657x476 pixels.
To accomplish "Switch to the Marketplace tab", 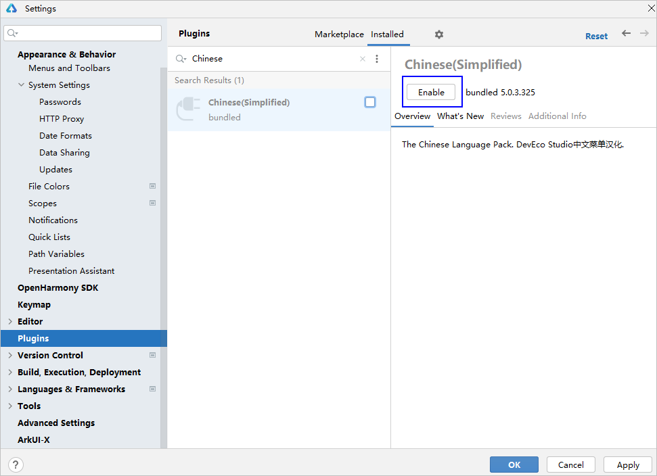I will pos(339,34).
